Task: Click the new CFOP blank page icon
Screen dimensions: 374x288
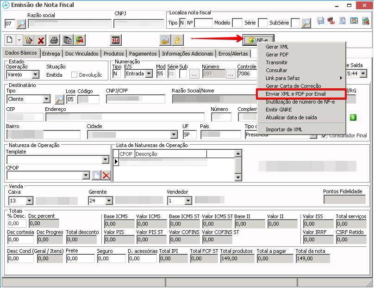Action: click(x=97, y=176)
